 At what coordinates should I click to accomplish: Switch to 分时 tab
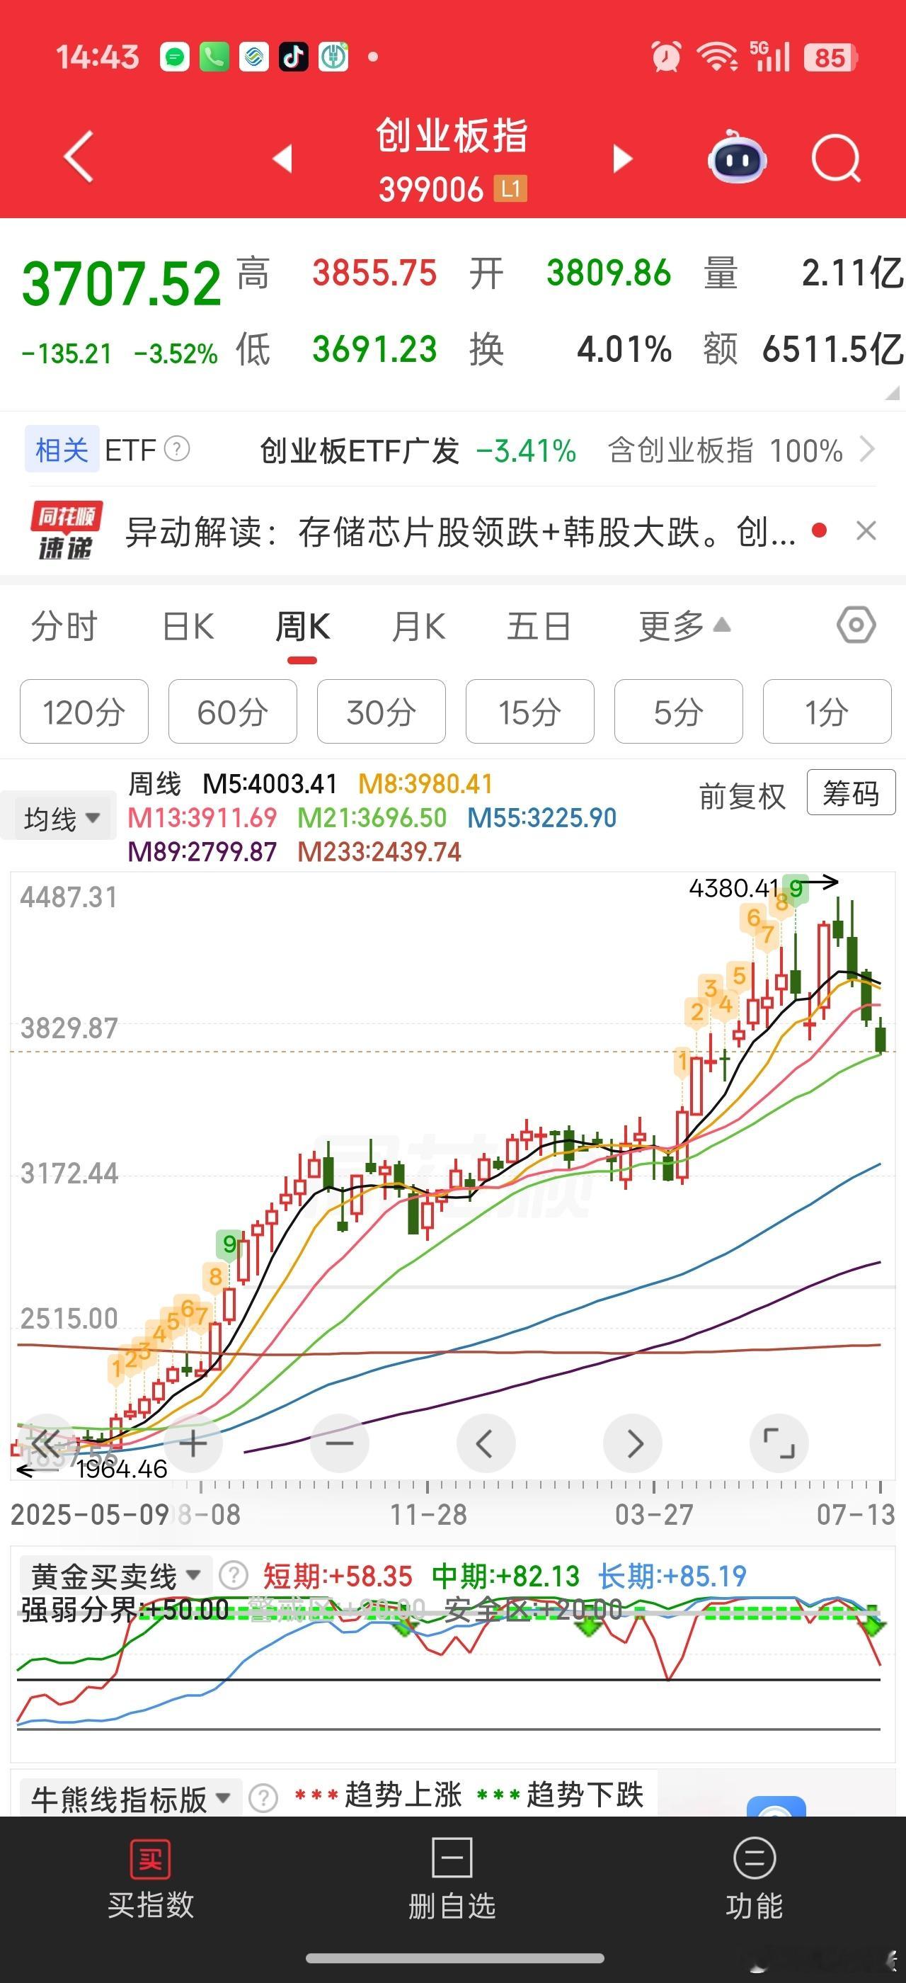[64, 627]
